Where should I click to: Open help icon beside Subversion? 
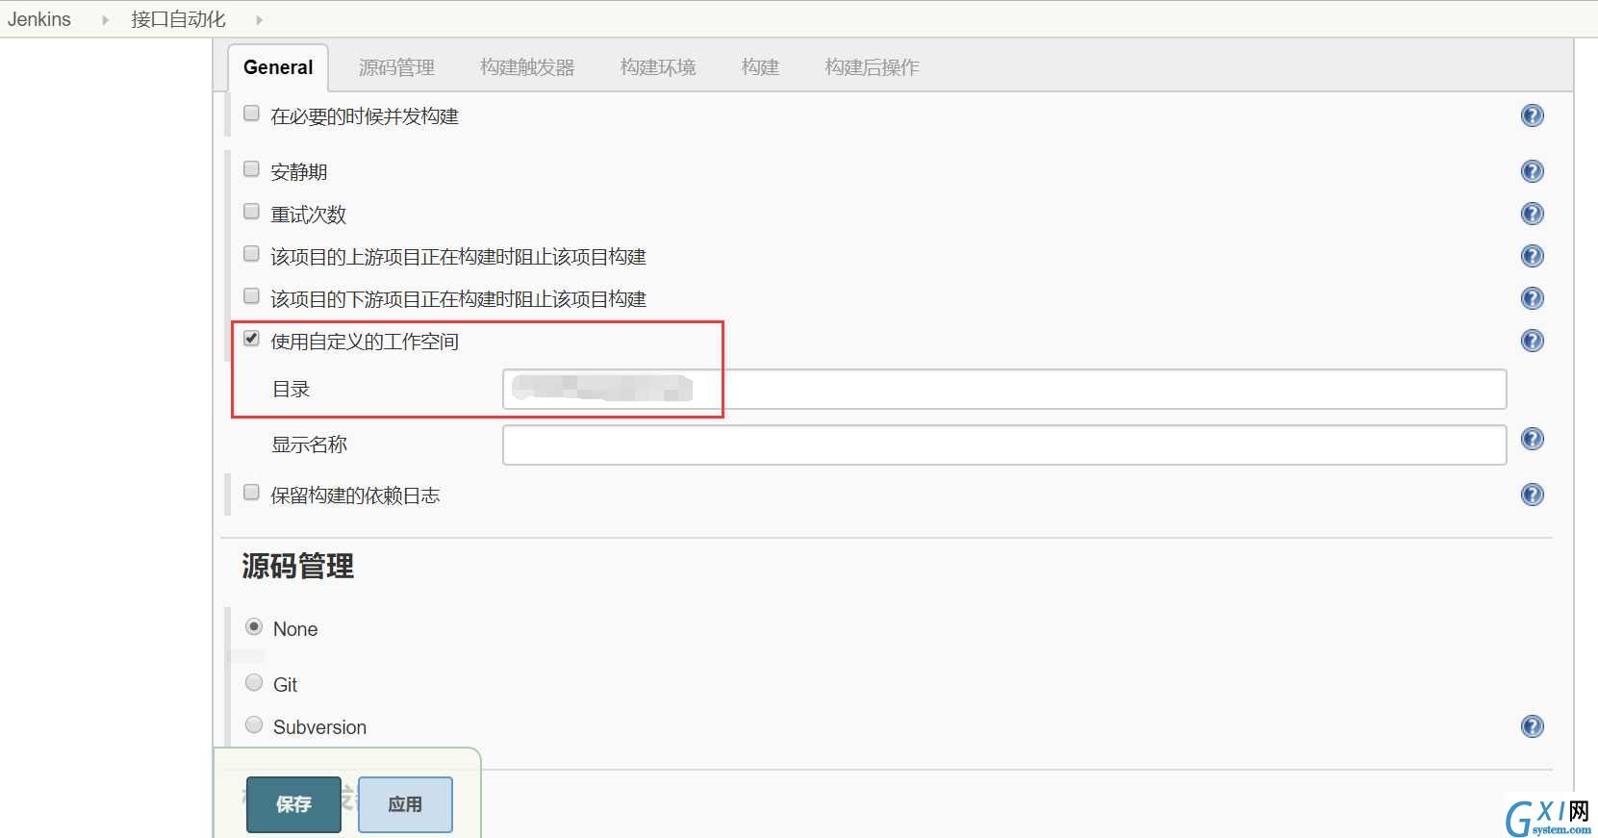(1532, 726)
